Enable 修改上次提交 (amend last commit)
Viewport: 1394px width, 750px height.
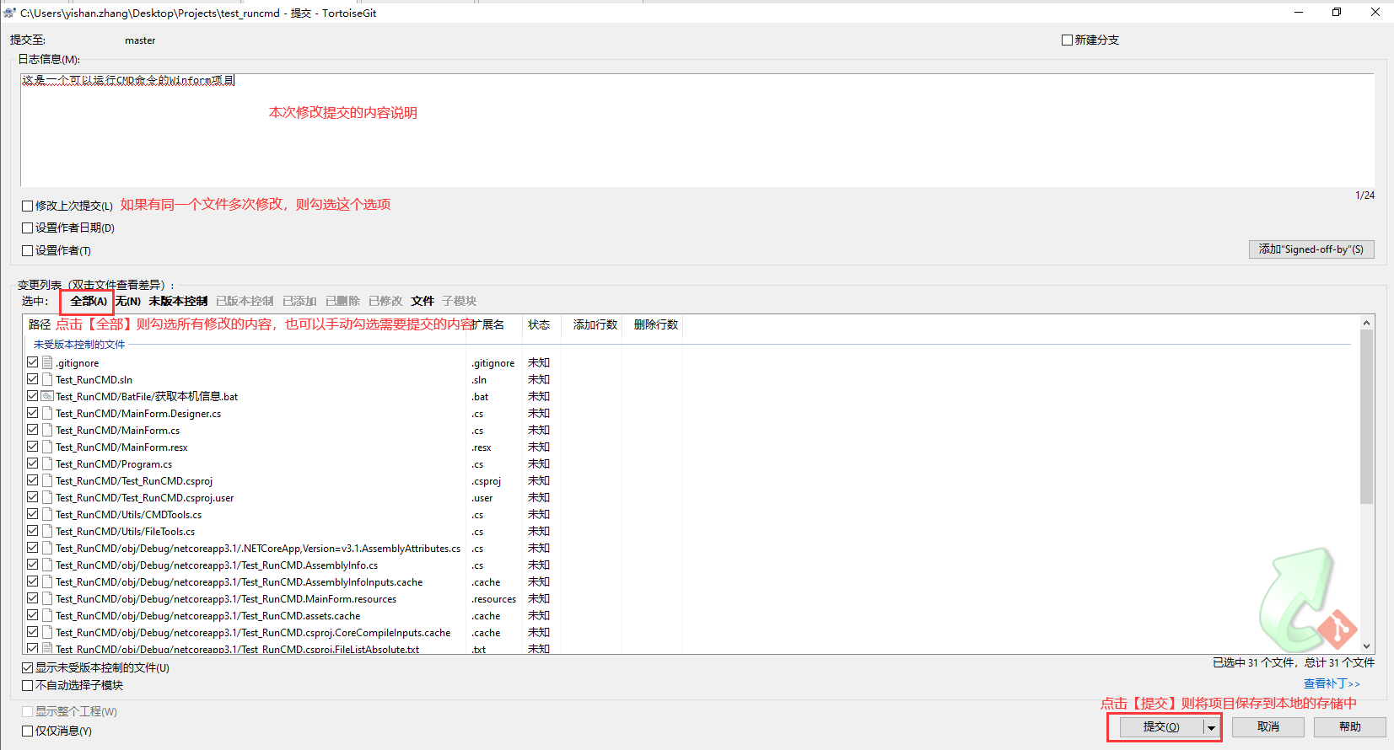(x=27, y=206)
